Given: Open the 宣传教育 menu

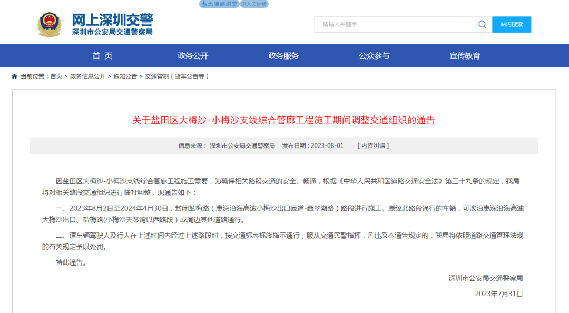Looking at the screenshot, I should (x=466, y=55).
